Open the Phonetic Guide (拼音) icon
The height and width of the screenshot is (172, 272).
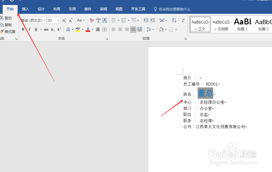98,20
